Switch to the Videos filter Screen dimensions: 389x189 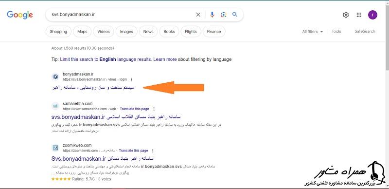point(104,32)
